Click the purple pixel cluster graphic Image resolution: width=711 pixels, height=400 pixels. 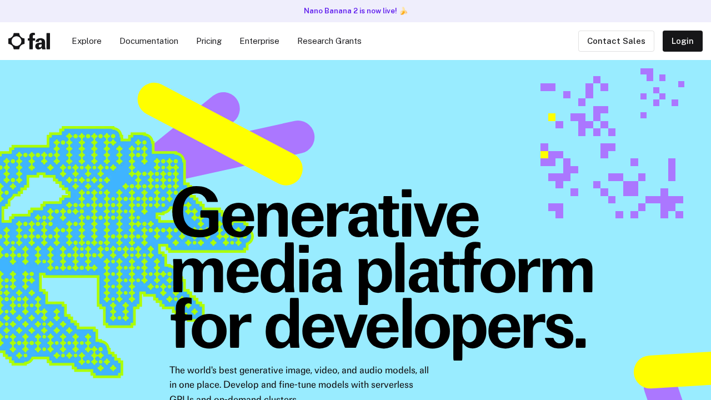611,144
